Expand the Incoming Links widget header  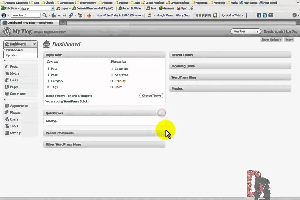[x=230, y=66]
